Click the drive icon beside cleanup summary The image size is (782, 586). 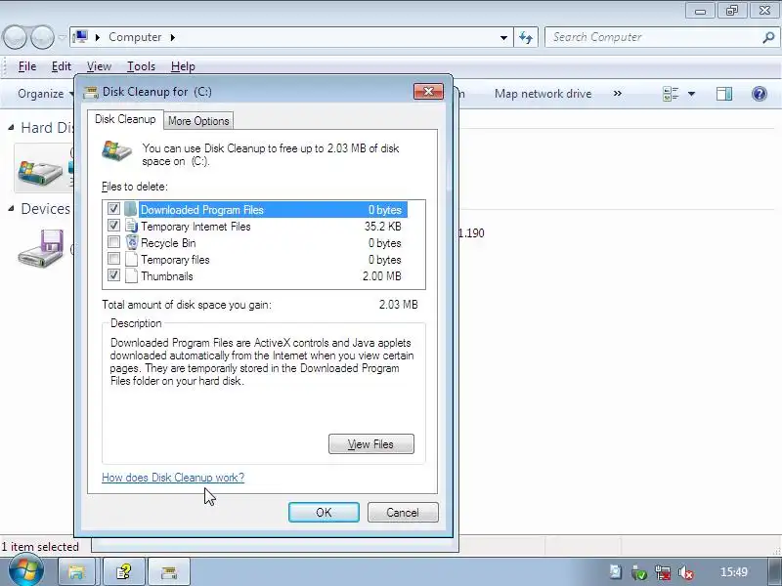[x=116, y=151]
